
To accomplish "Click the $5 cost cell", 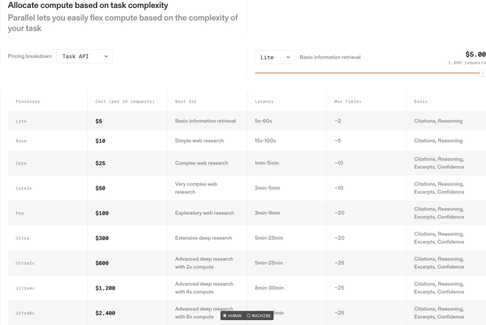I will (99, 121).
